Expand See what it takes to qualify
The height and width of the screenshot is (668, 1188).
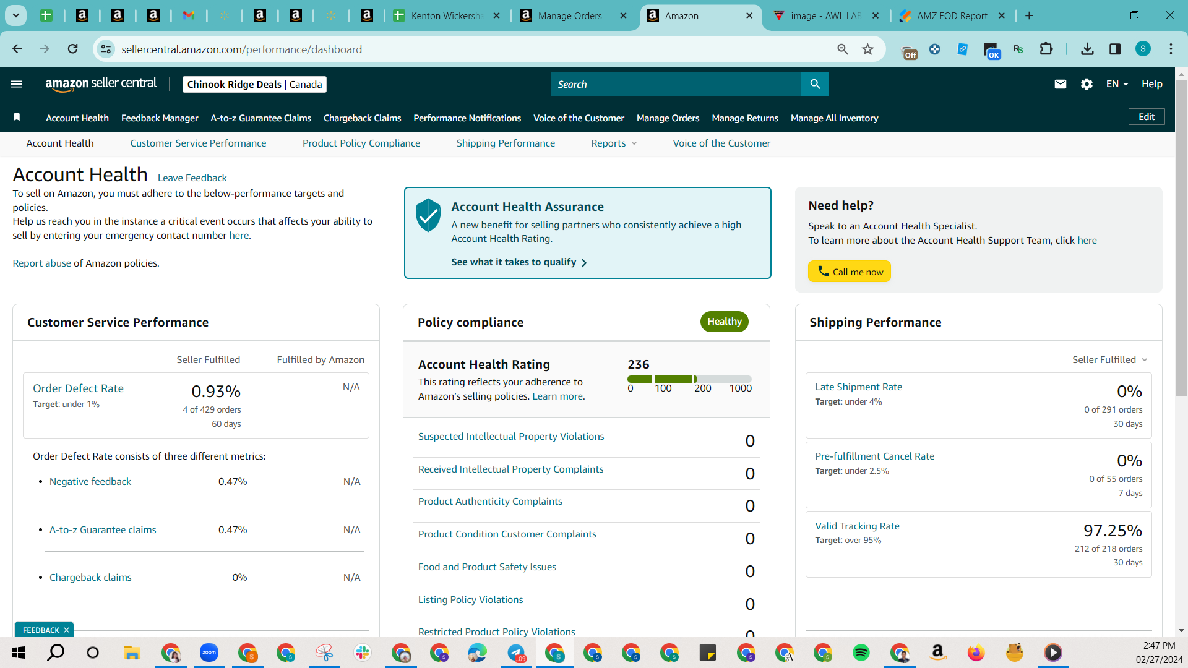[519, 262]
